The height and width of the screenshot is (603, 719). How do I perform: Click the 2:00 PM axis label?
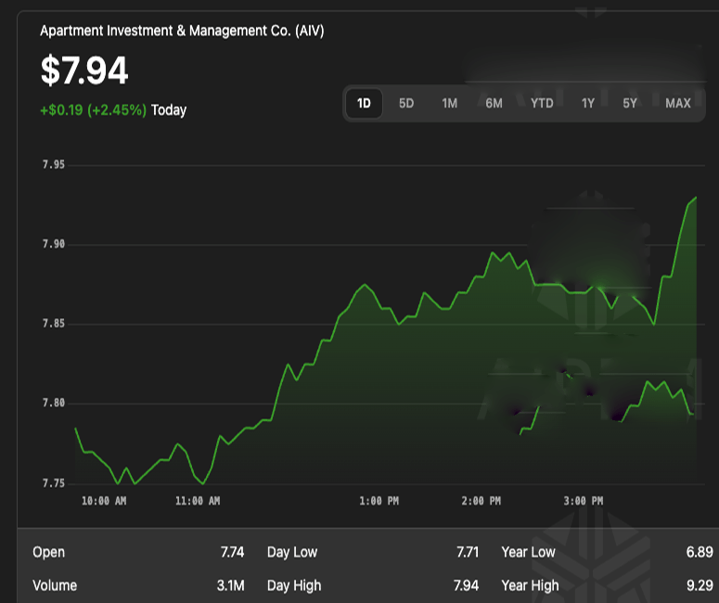tap(481, 501)
